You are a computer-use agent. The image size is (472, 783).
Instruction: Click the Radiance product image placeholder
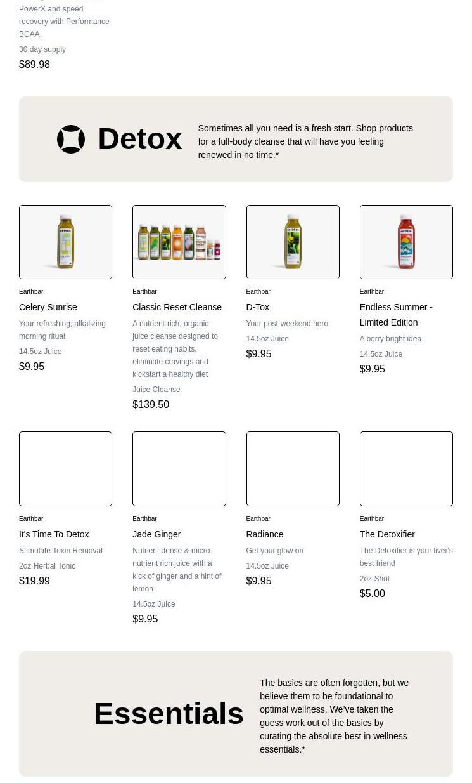point(292,469)
